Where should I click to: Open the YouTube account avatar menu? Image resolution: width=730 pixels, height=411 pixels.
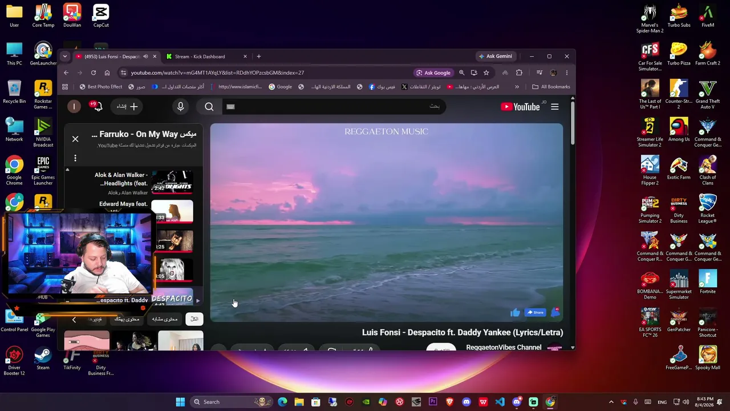[x=74, y=107]
